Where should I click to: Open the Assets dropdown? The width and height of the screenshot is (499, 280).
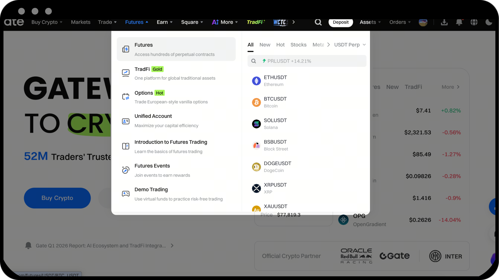coord(370,22)
